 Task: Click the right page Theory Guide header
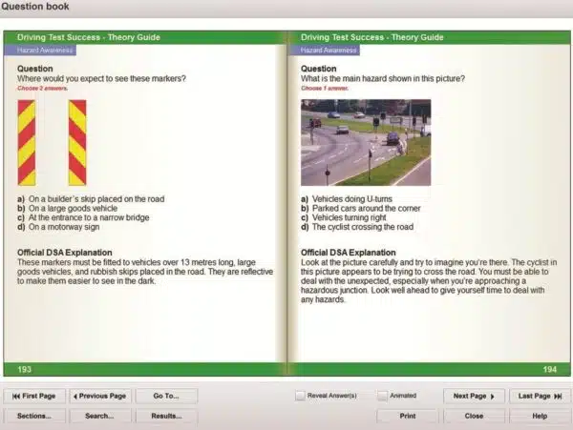pyautogui.click(x=372, y=37)
